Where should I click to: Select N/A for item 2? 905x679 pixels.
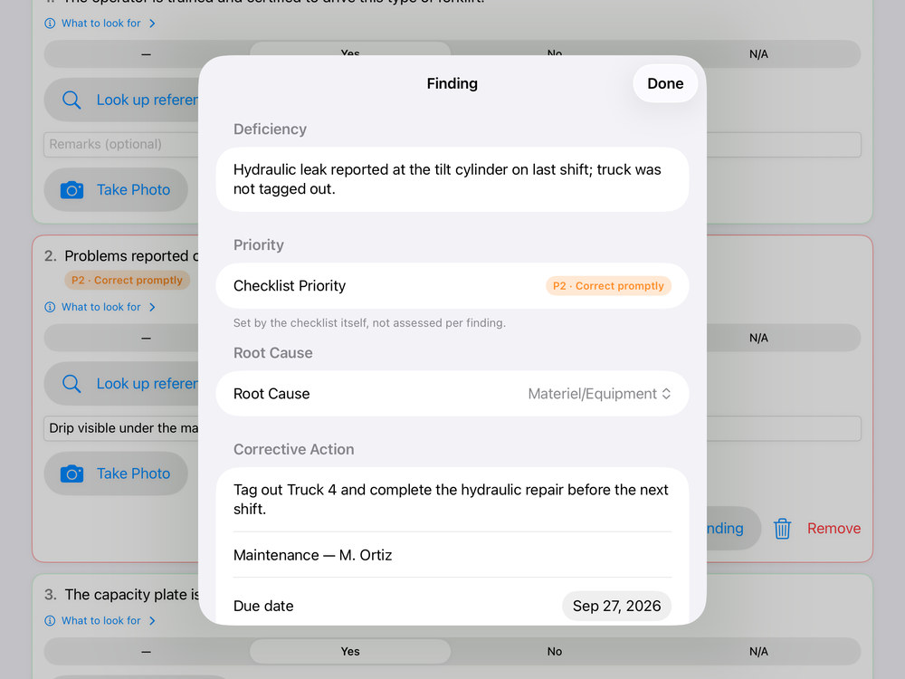click(758, 338)
